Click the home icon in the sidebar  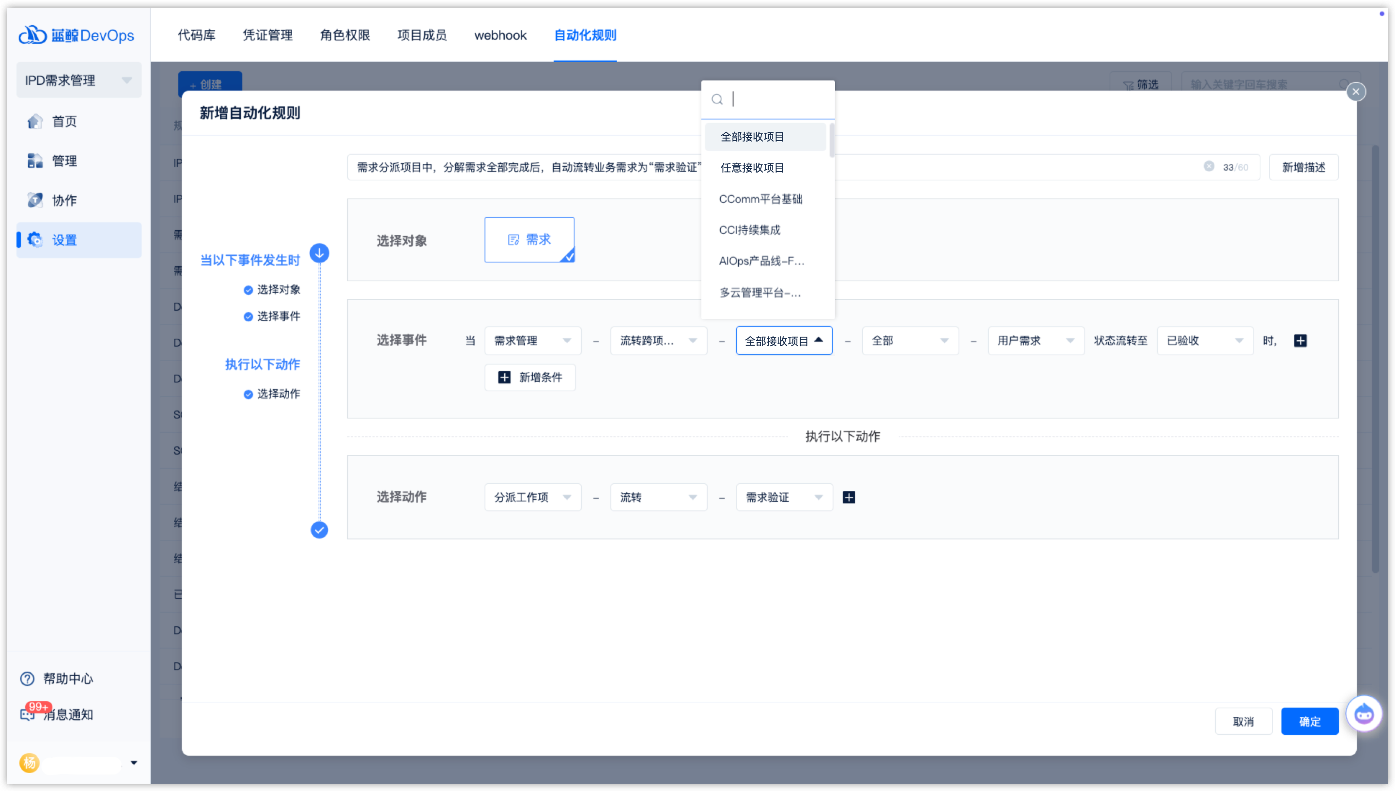pyautogui.click(x=35, y=121)
